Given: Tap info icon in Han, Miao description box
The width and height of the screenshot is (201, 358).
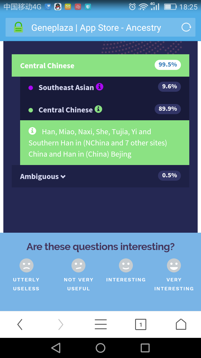Looking at the screenshot, I should coord(32,131).
